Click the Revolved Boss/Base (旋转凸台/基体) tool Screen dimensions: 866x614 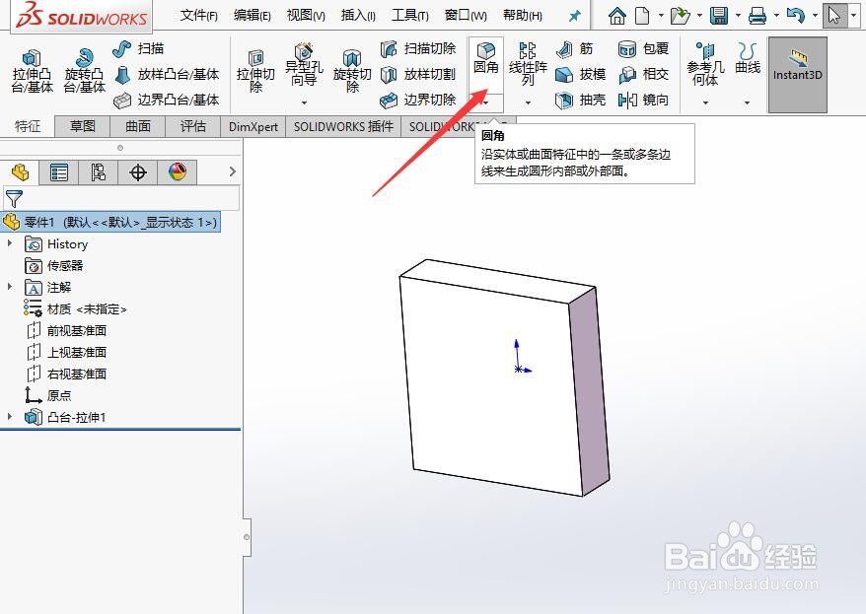pos(84,72)
